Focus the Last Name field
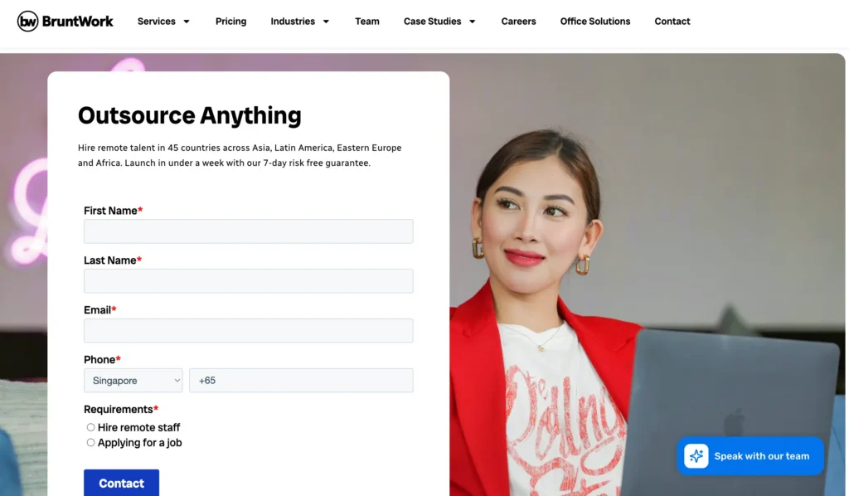The height and width of the screenshot is (496, 849). pyautogui.click(x=249, y=281)
